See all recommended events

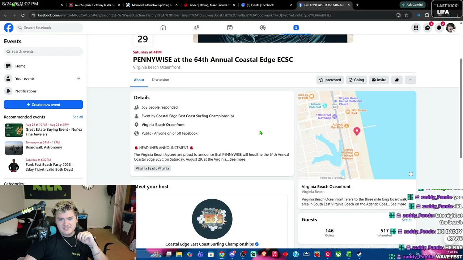pyautogui.click(x=77, y=117)
